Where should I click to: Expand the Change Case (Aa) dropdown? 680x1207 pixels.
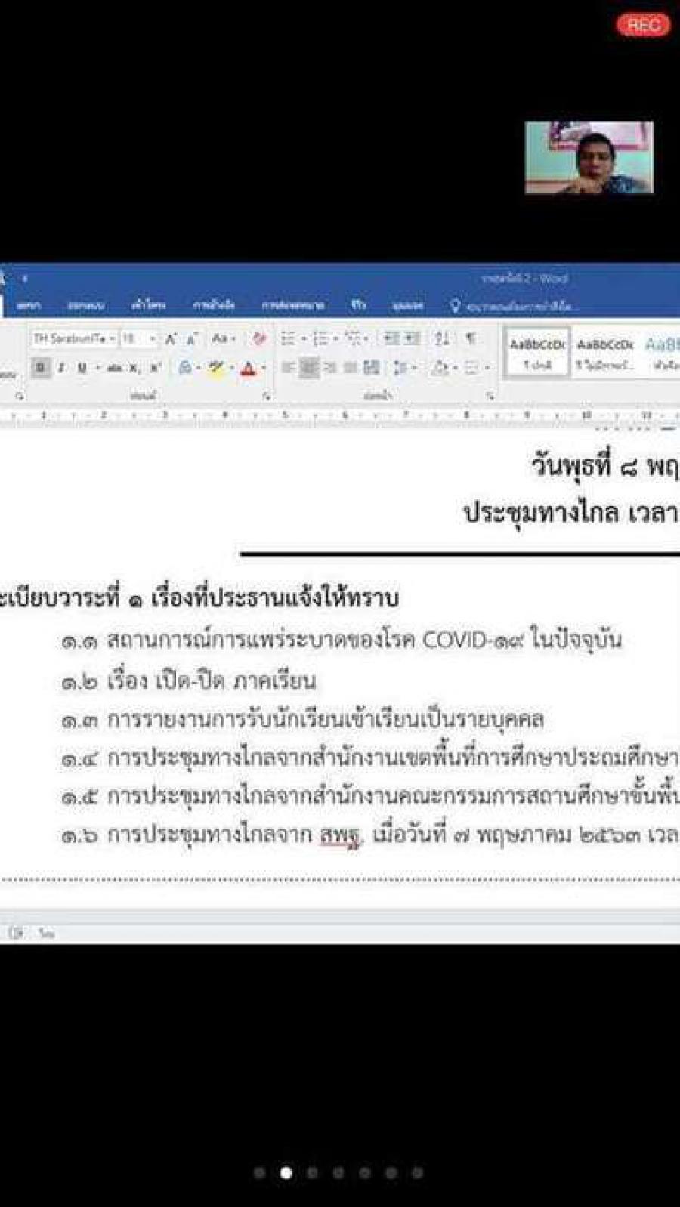point(223,338)
